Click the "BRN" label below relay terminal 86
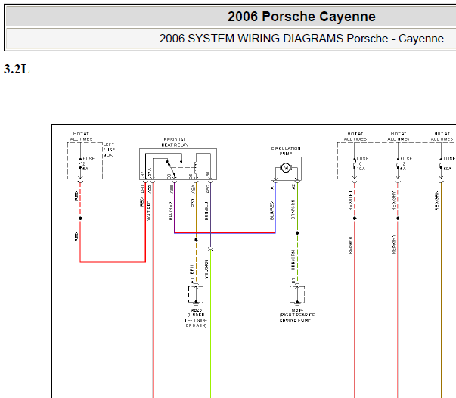 (192, 203)
